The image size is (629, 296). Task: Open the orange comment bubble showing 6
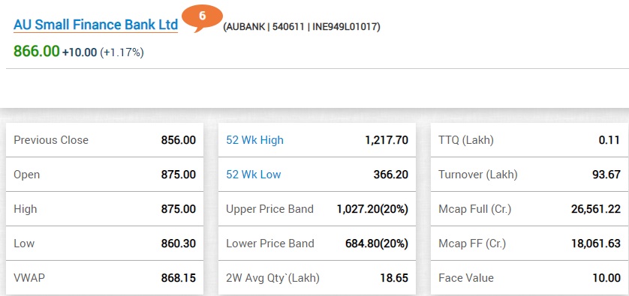click(202, 17)
